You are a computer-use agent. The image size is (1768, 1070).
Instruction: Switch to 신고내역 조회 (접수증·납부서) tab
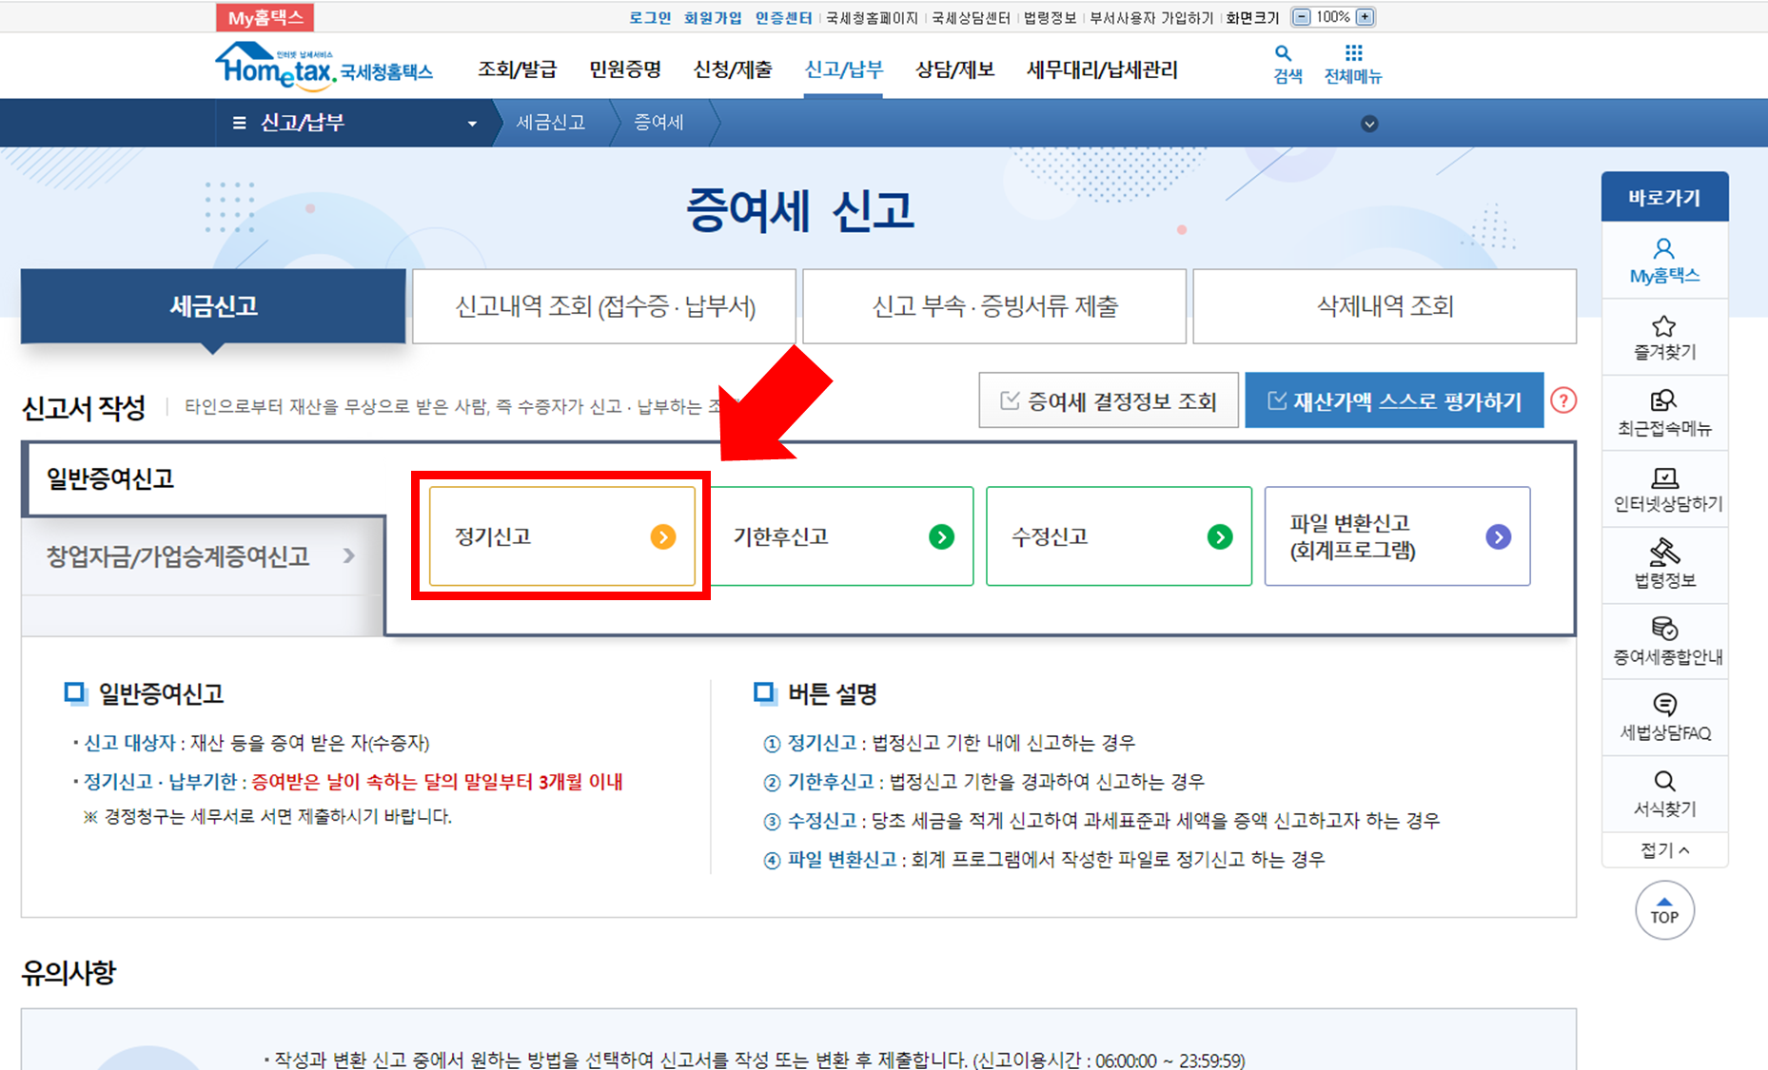[604, 306]
